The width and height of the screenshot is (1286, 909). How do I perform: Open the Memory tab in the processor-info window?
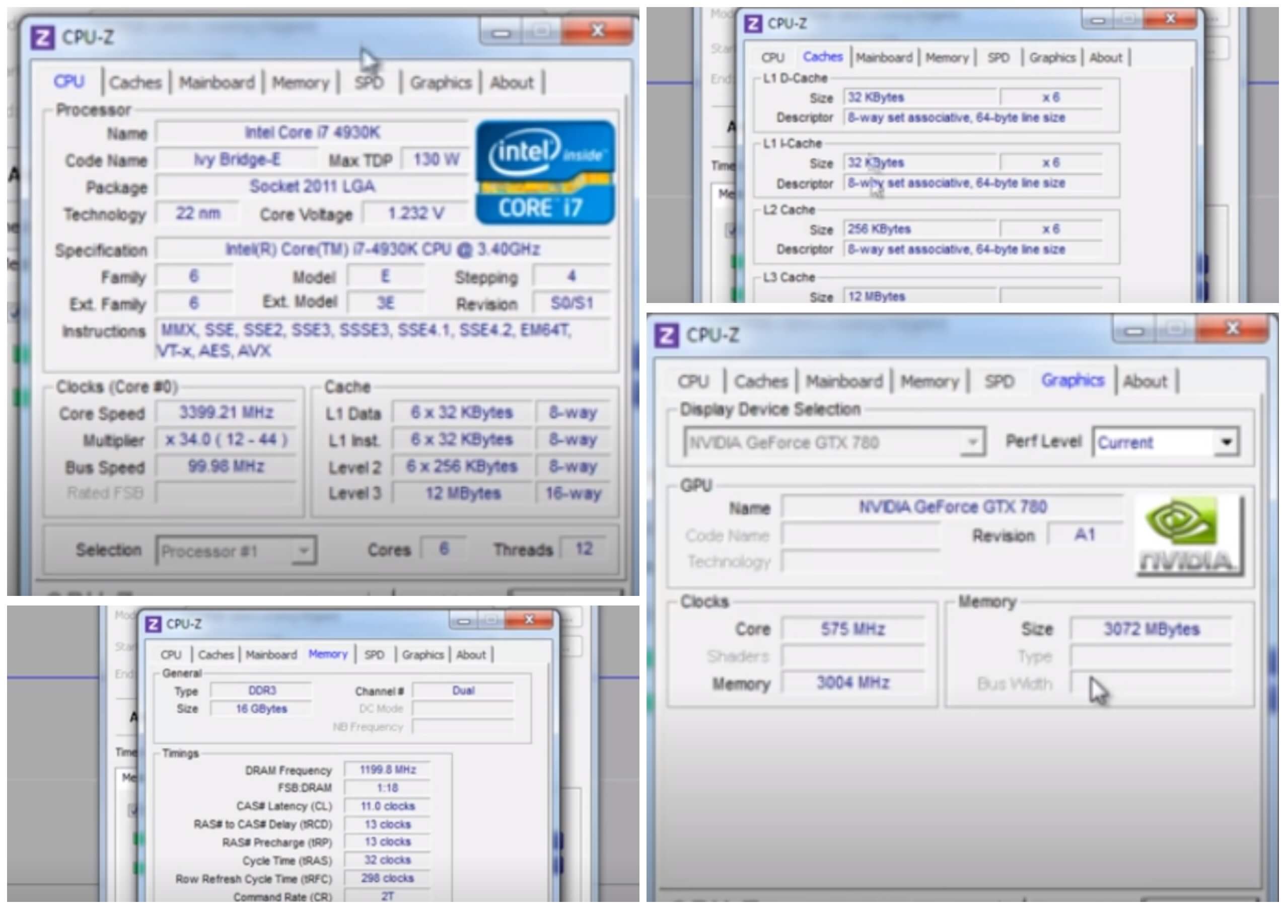click(x=301, y=83)
